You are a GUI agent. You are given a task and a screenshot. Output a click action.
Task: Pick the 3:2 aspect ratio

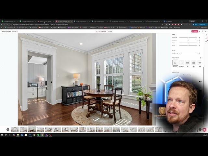click(x=188, y=63)
